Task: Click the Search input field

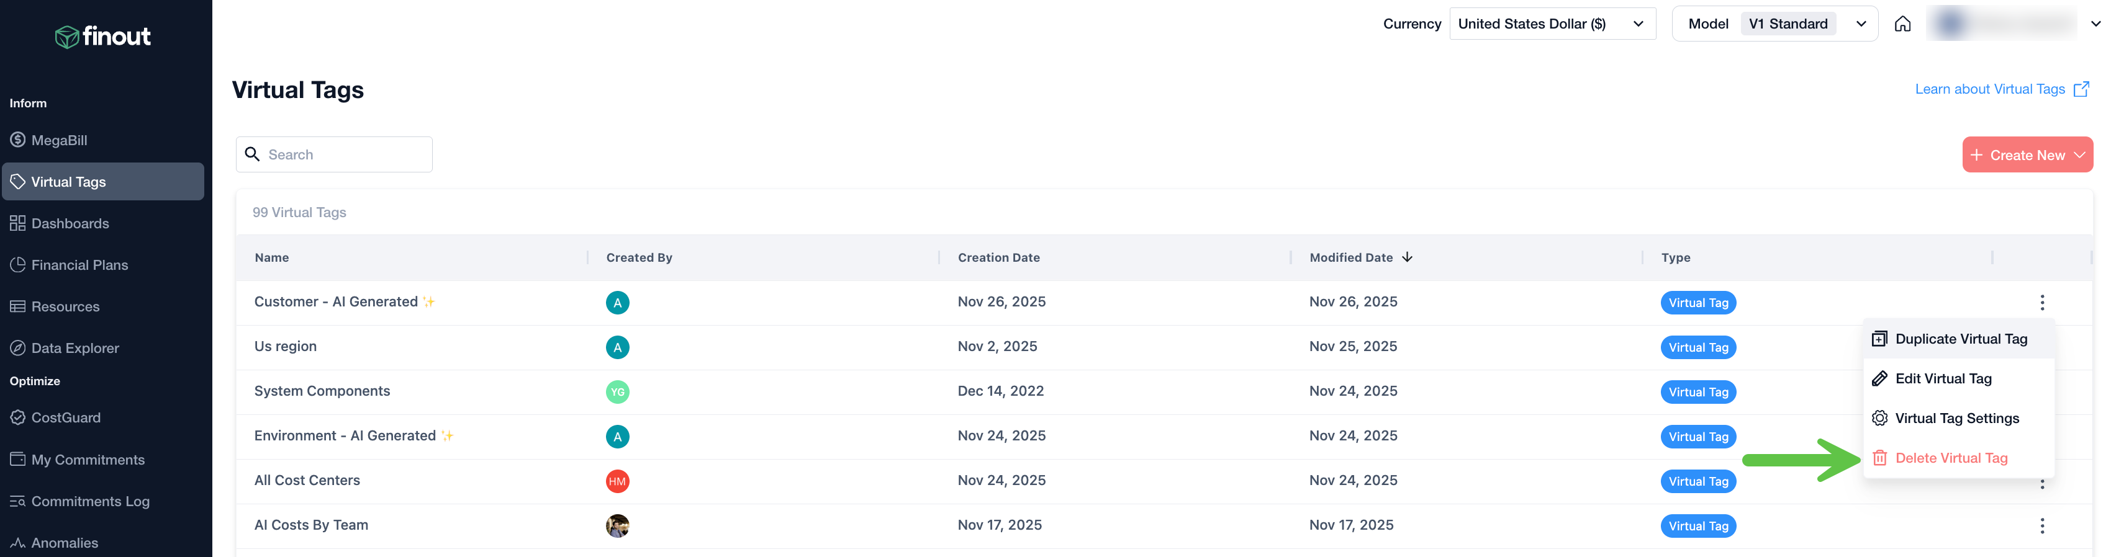Action: click(344, 155)
